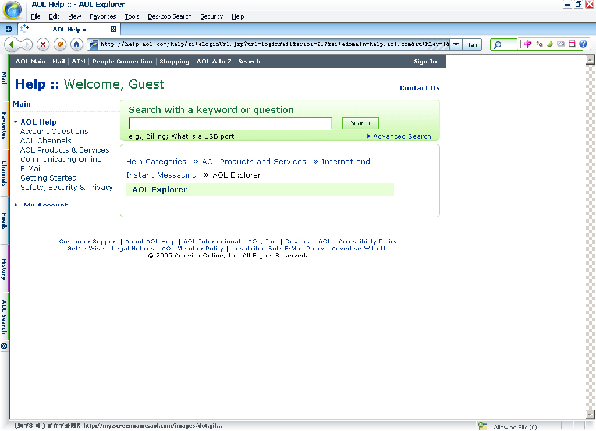This screenshot has width=596, height=431.
Task: Click Shopping in the navigation bar
Action: [175, 62]
